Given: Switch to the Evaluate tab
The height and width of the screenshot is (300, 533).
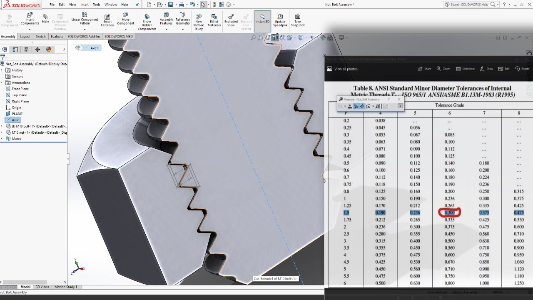Looking at the screenshot, I should click(57, 37).
